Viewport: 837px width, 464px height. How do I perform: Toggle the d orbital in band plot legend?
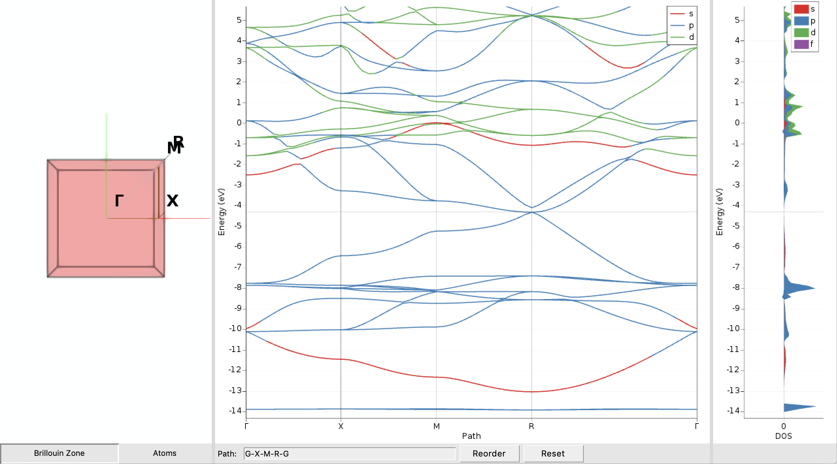[x=685, y=38]
